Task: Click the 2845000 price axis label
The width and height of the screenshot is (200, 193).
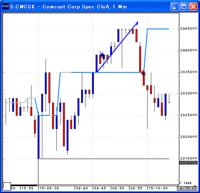Action: click(x=189, y=29)
